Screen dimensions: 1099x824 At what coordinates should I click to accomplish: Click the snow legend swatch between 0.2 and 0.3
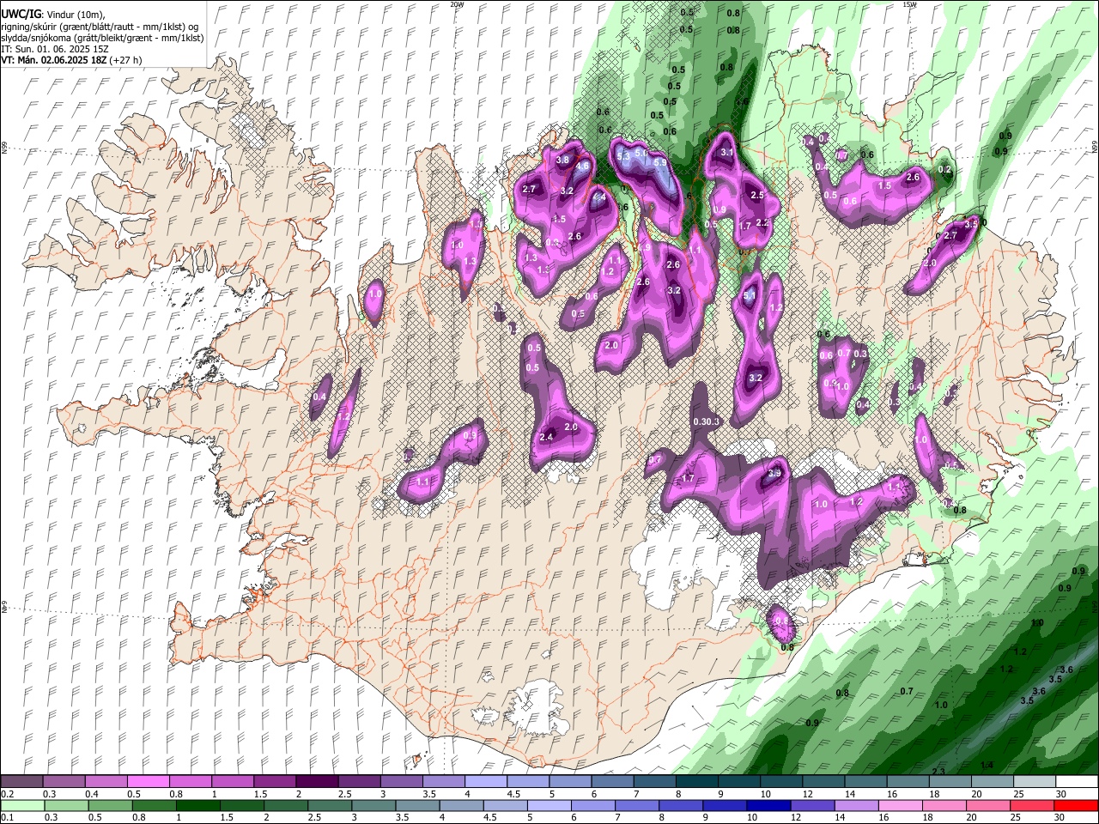tap(22, 782)
